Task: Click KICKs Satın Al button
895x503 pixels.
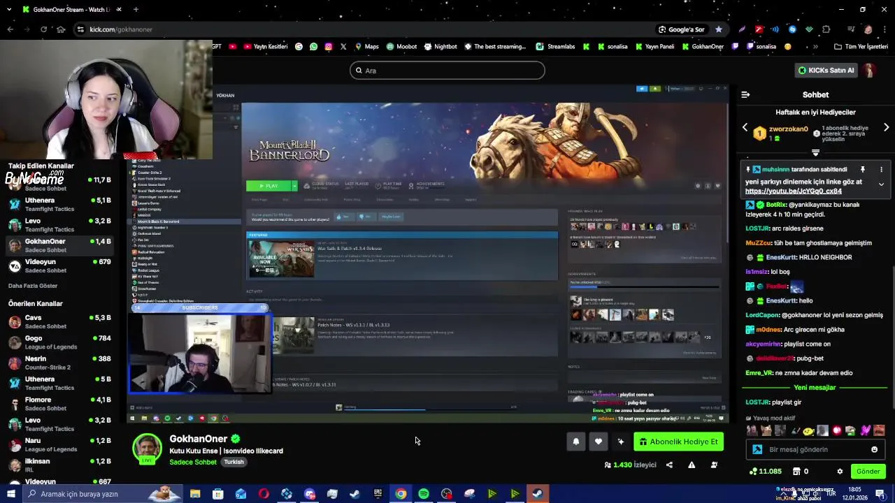Action: tap(826, 70)
